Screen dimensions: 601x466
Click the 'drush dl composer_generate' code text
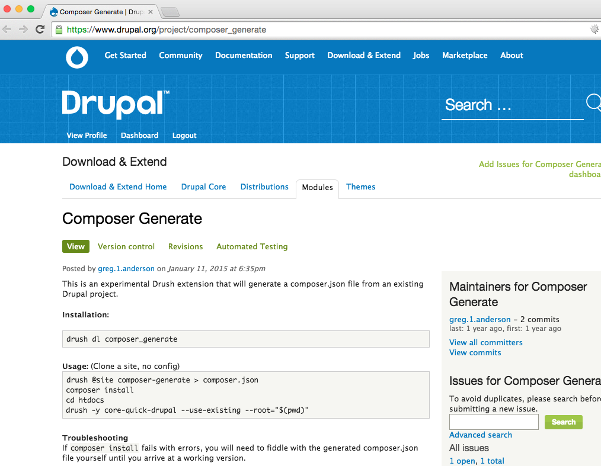point(122,339)
